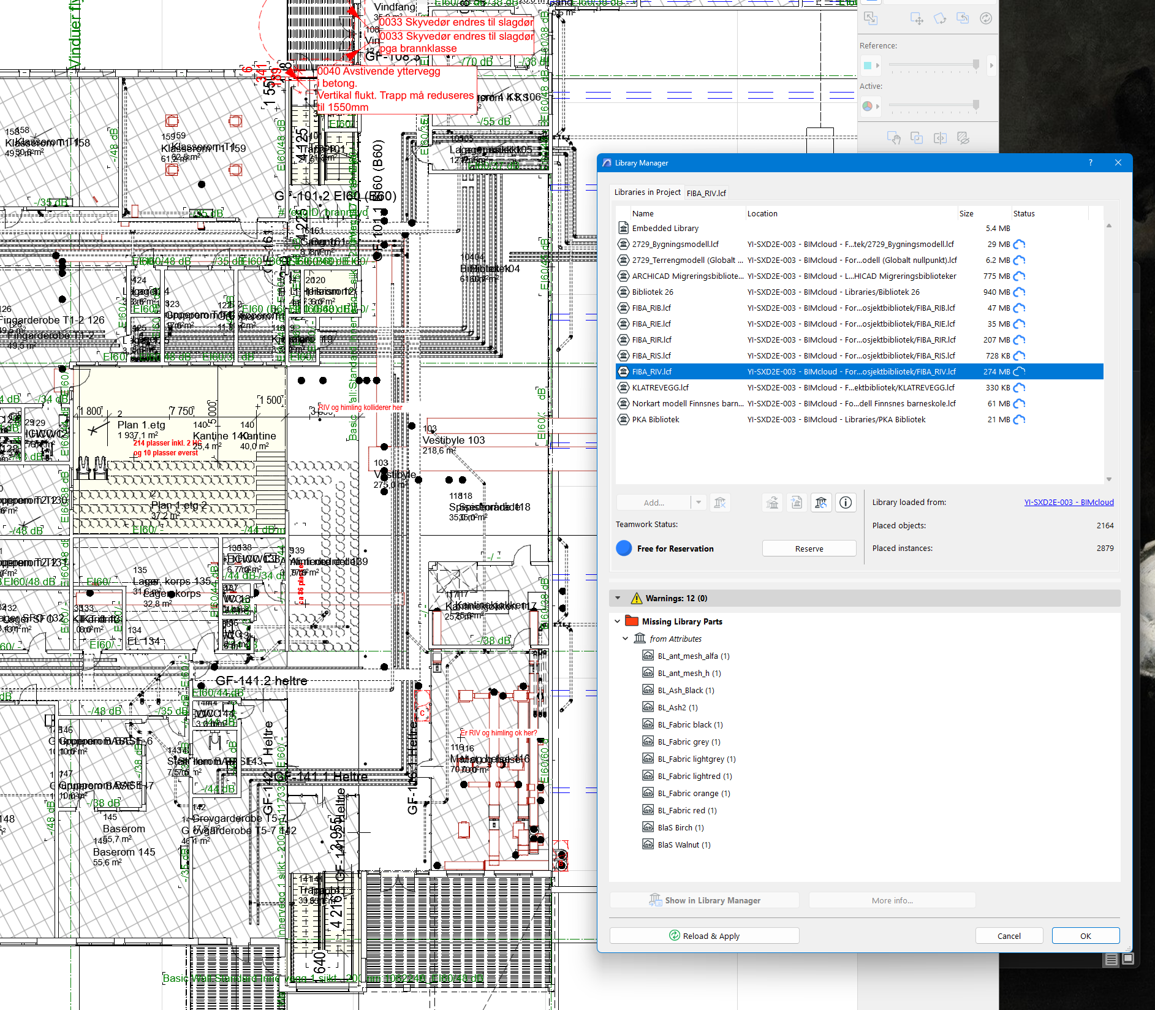Open the Reference color dropdown
This screenshot has height=1010, width=1155.
pyautogui.click(x=871, y=65)
